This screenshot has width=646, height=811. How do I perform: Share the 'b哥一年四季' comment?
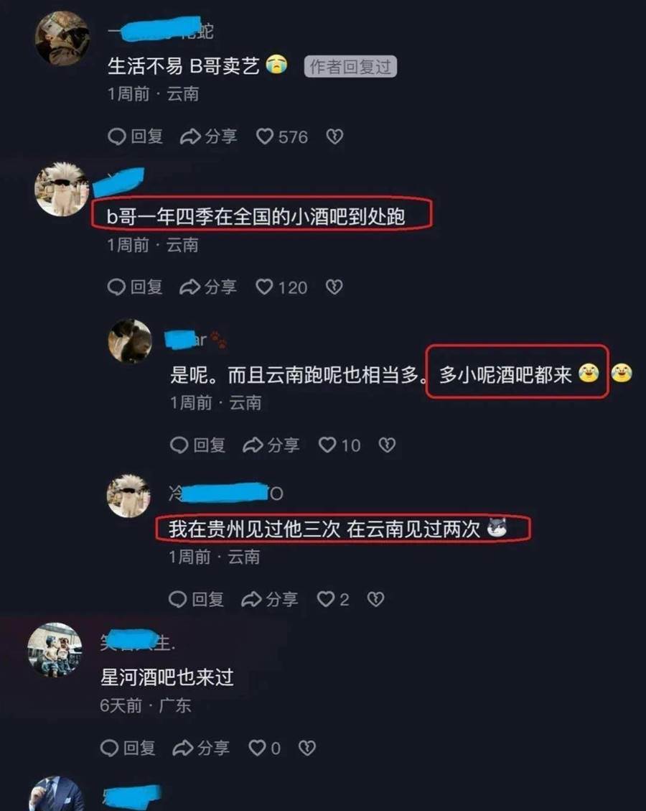pyautogui.click(x=207, y=287)
